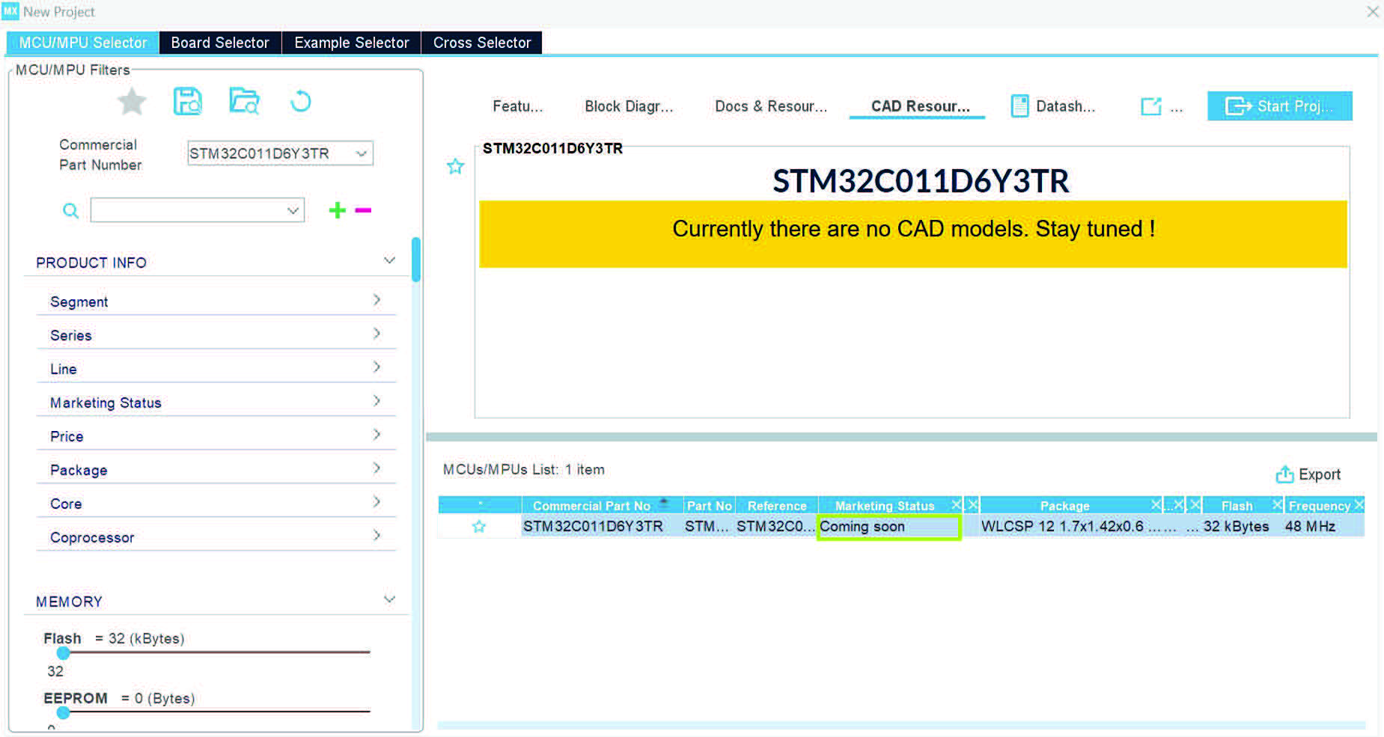1384x737 pixels.
Task: Sort by the Flash column header
Action: click(x=1237, y=506)
